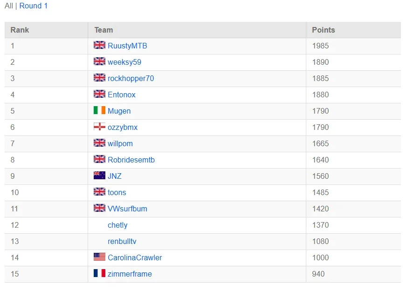Open Robridesemtb team profile
This screenshot has width=407, height=291.
tap(131, 160)
